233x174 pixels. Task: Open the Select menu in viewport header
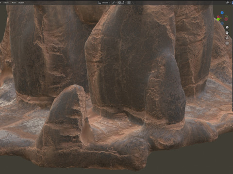[6, 2]
